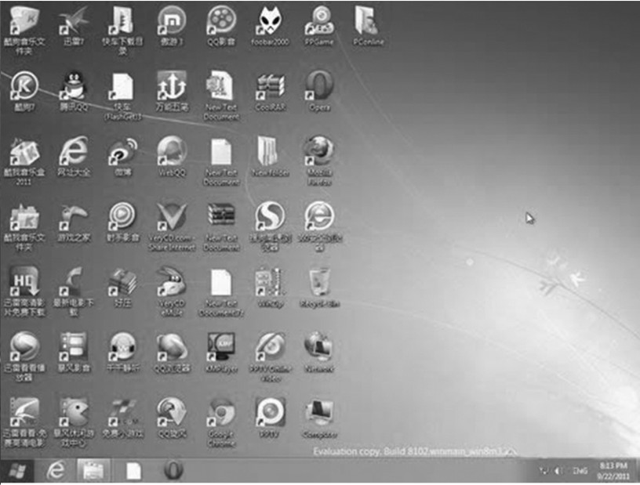Launch the QQ浏览器 browser shortcut

(172, 353)
